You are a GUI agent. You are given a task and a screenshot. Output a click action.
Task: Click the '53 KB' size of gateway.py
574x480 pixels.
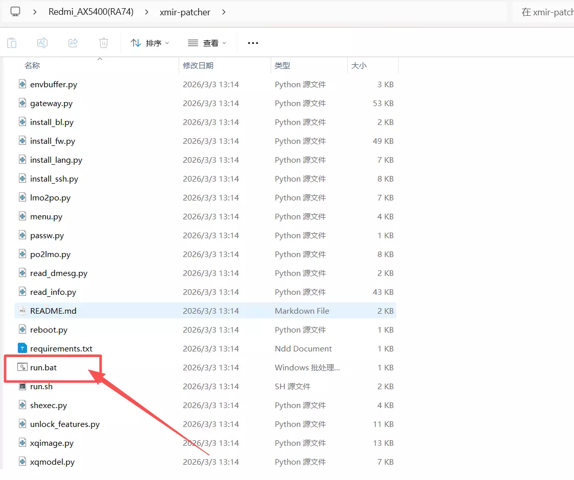coord(384,104)
